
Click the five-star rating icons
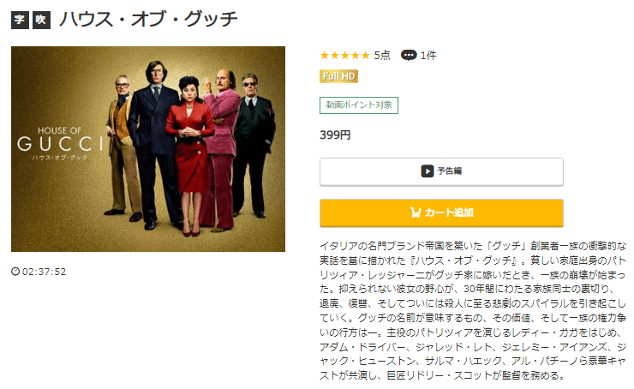(x=345, y=56)
